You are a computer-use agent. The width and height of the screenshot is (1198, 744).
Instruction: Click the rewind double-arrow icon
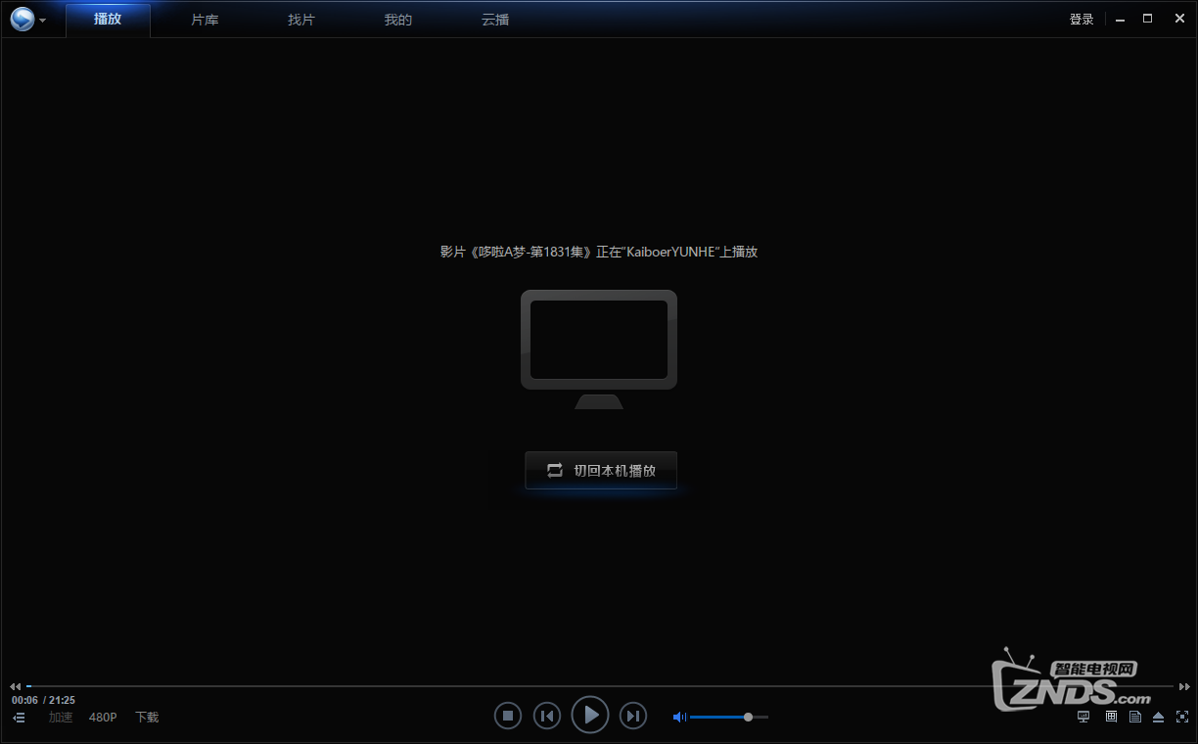pyautogui.click(x=16, y=687)
